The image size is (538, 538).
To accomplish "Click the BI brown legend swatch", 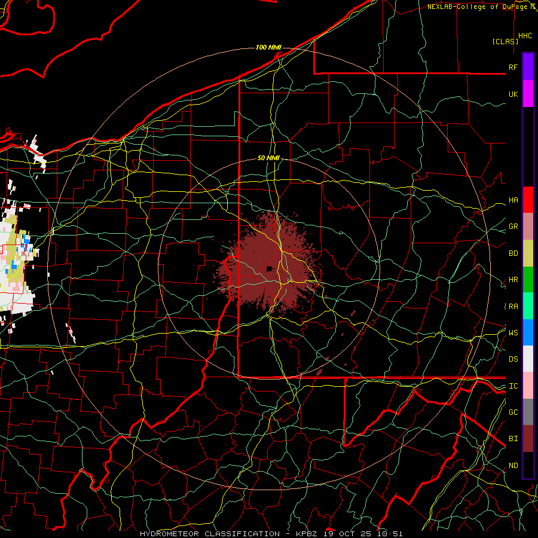I will tap(528, 439).
